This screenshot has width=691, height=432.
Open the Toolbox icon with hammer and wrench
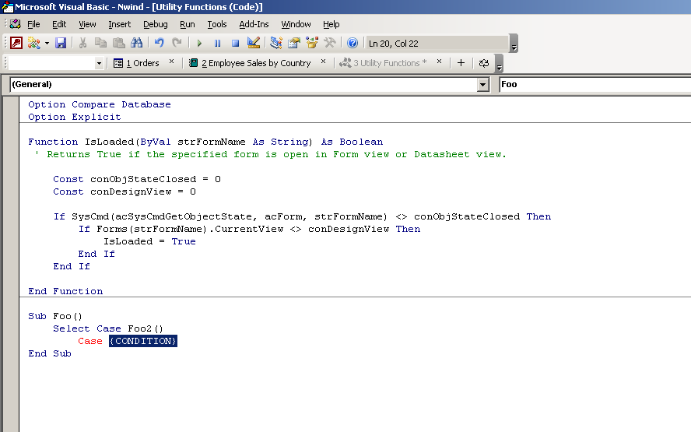330,43
